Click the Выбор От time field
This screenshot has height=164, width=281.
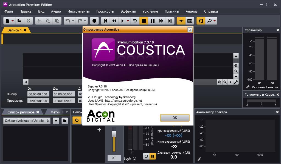(x=38, y=94)
